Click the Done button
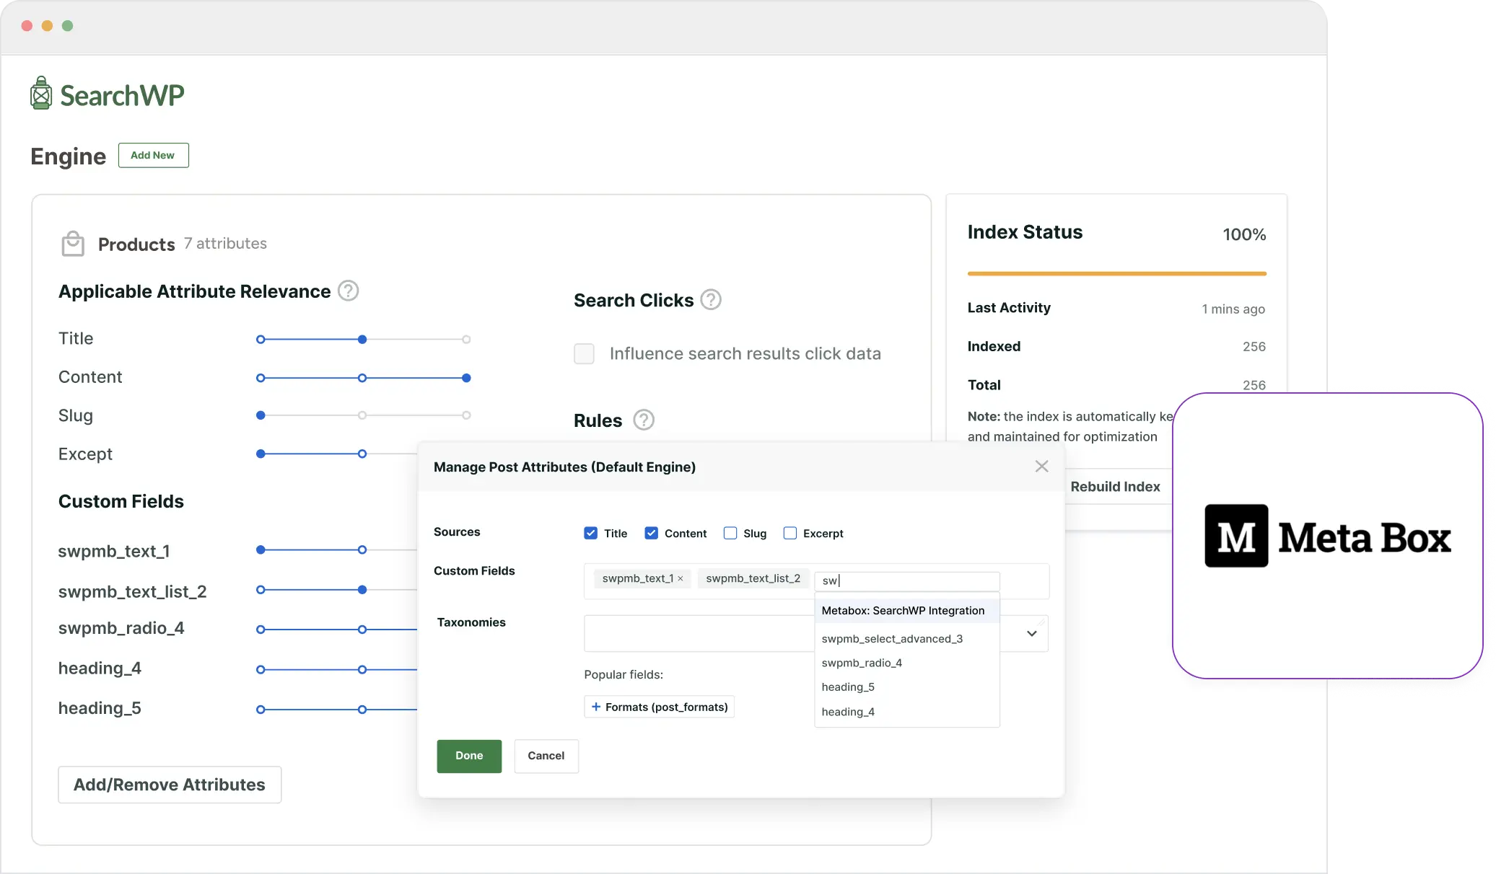Screen dimensions: 1496x874 [468, 756]
